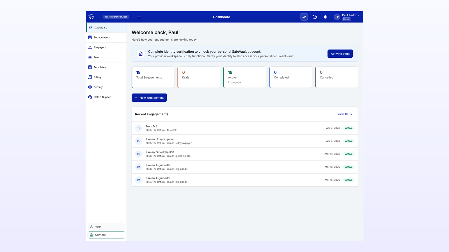Open Engagements in the sidebar

click(106, 38)
